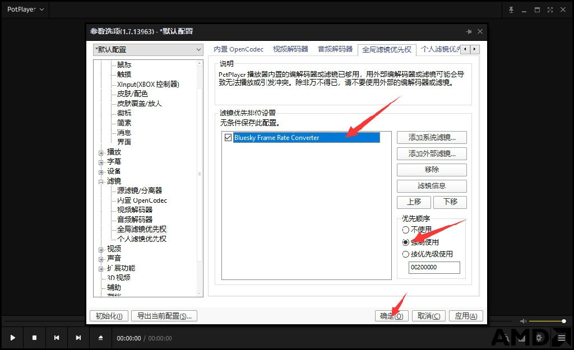Click the eject/open file icon
Screen dimensions: 574x350
[101, 338]
